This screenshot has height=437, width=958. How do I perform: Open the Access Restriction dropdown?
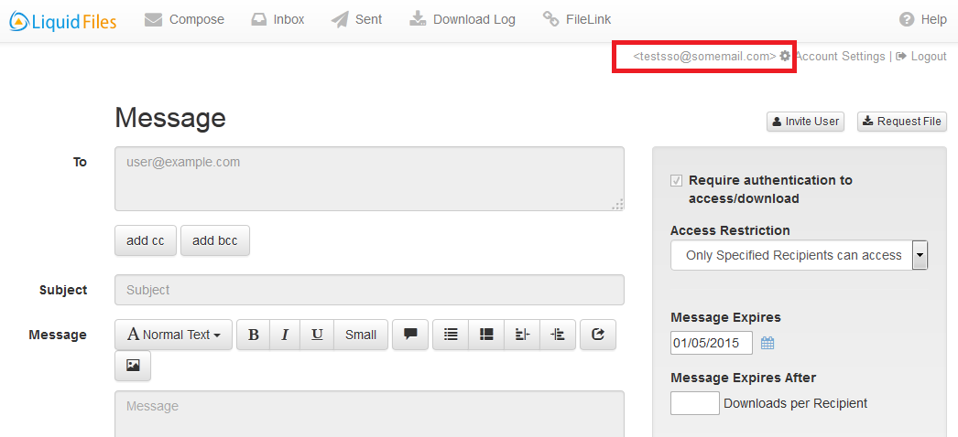800,255
